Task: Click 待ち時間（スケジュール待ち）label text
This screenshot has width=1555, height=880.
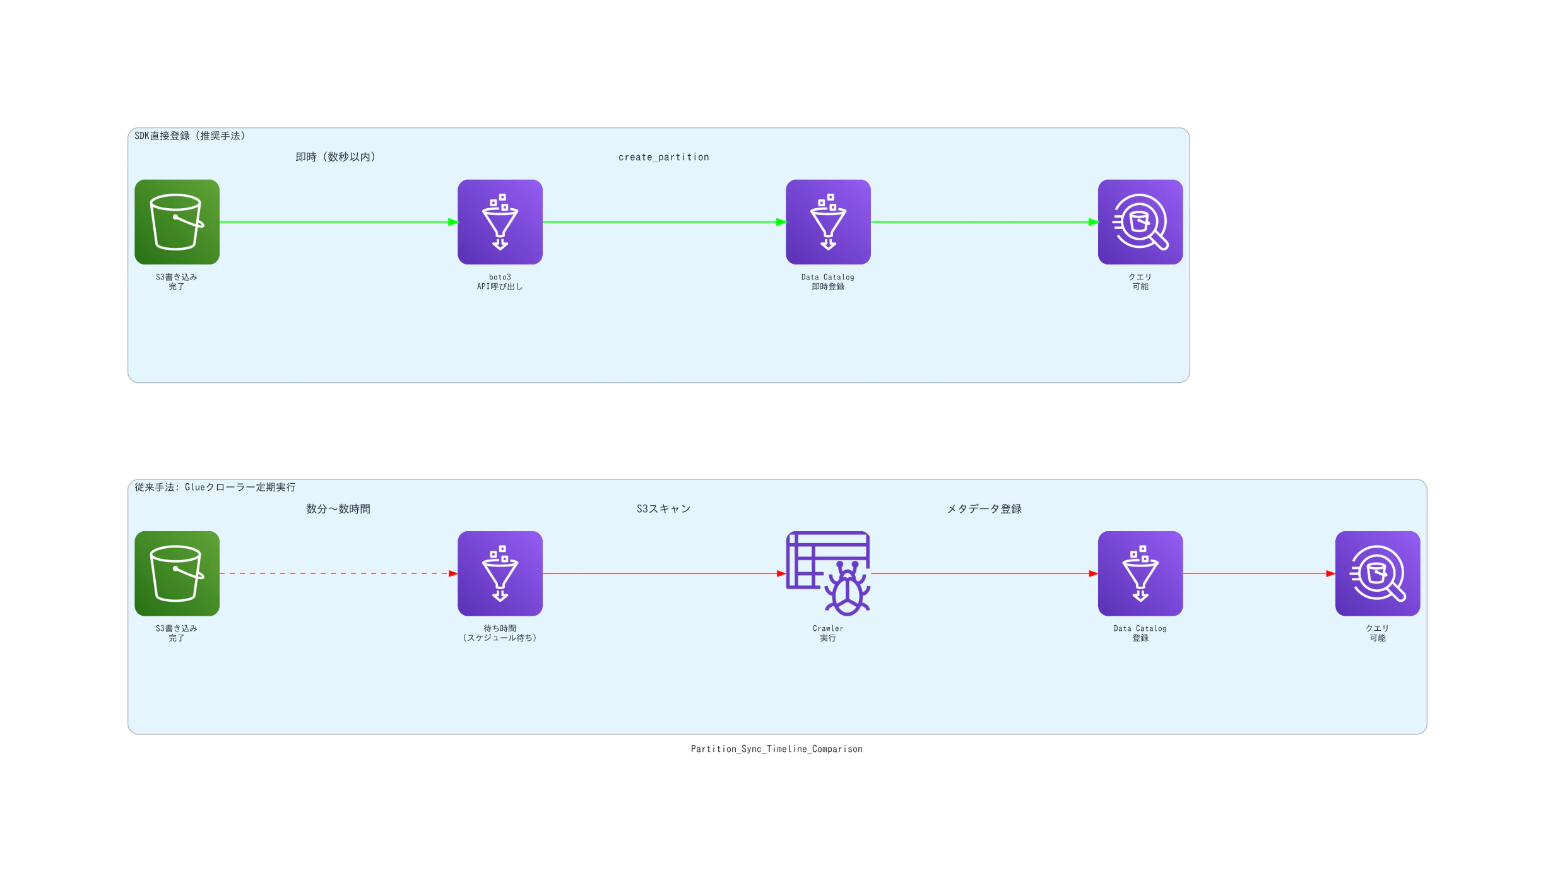Action: pos(500,633)
